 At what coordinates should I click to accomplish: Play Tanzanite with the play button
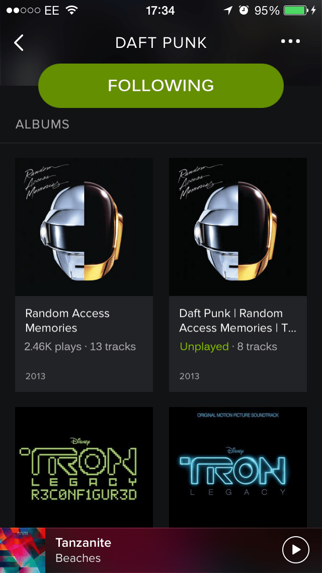tap(296, 550)
